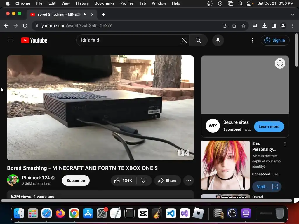Toggle Chrome side panel
Image resolution: width=299 pixels, height=224 pixels.
pos(274,26)
